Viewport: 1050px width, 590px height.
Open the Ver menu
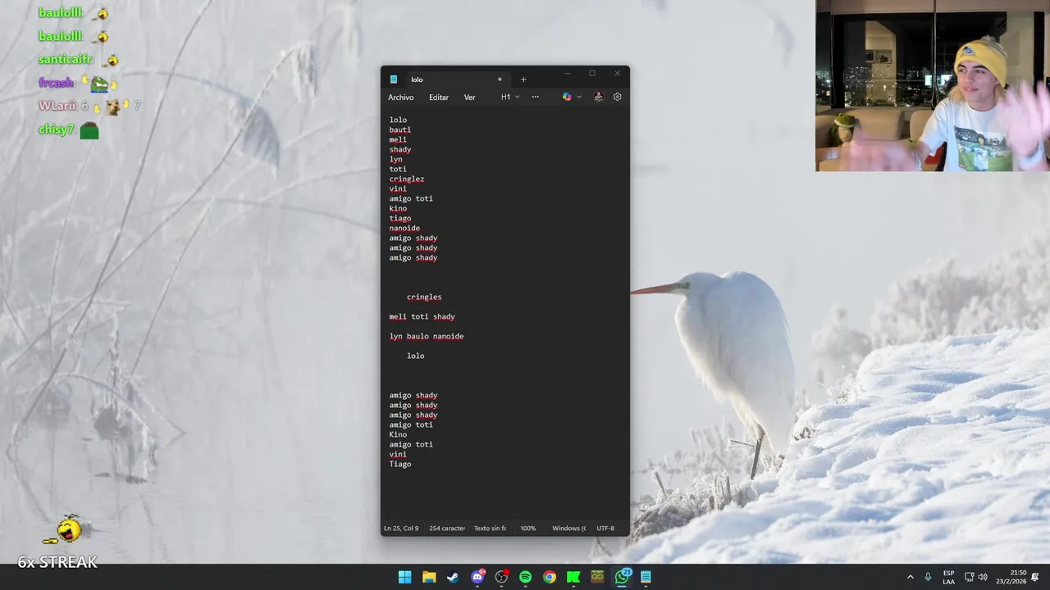pos(469,97)
